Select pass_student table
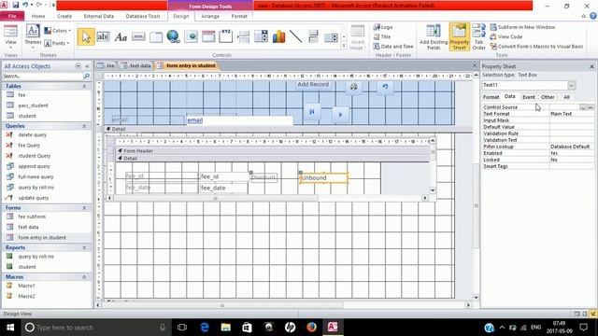Viewport: 598px width, 336px height. (x=33, y=105)
